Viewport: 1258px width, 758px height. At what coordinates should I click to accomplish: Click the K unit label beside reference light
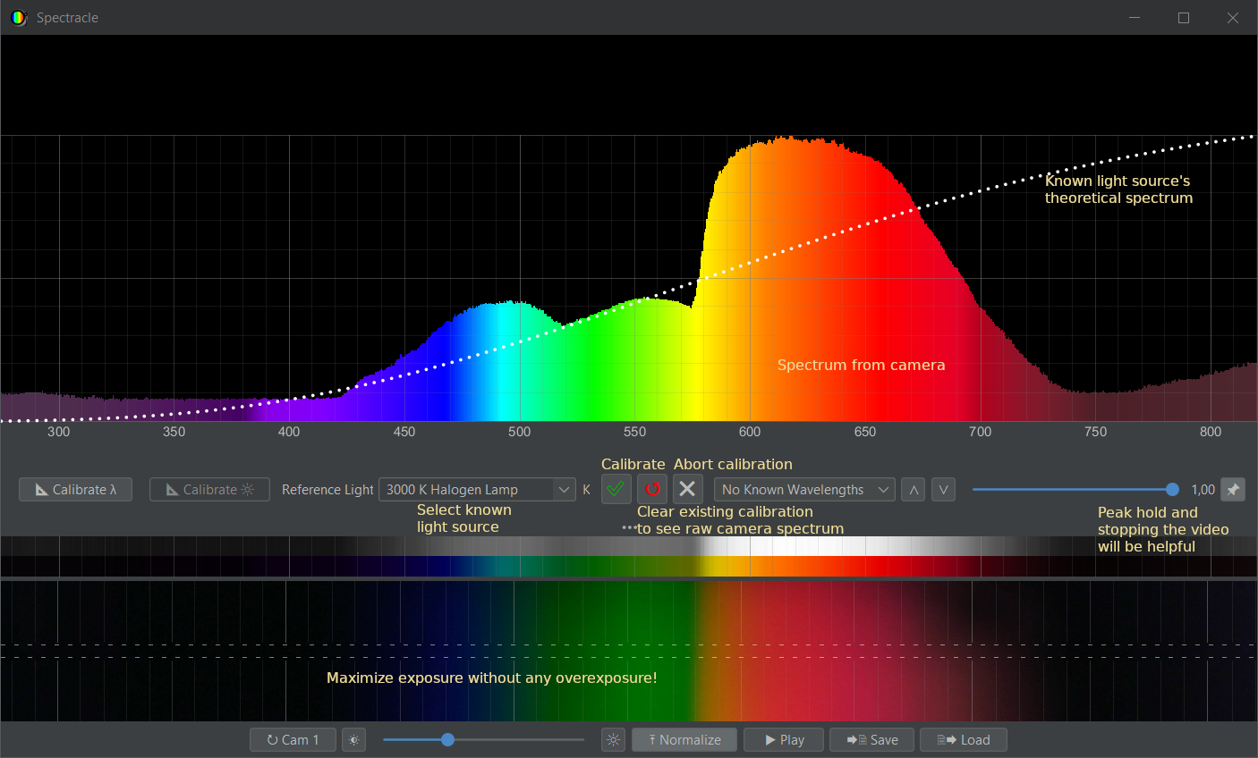587,490
